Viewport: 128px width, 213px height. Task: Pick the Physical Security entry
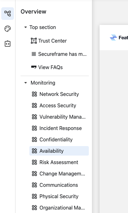(59, 196)
